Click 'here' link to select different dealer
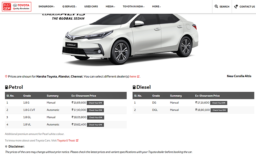The height and width of the screenshot is (154, 256). pos(133,77)
